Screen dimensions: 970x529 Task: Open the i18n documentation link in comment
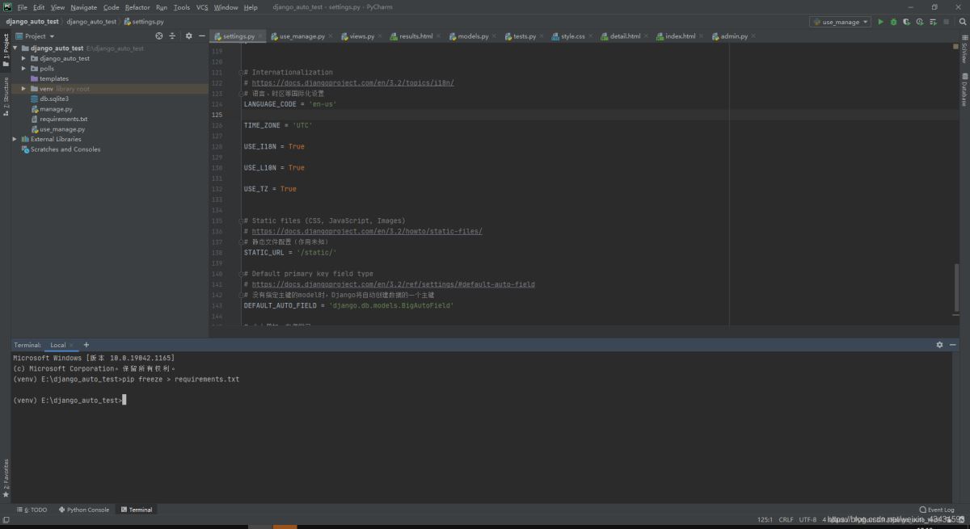point(352,82)
